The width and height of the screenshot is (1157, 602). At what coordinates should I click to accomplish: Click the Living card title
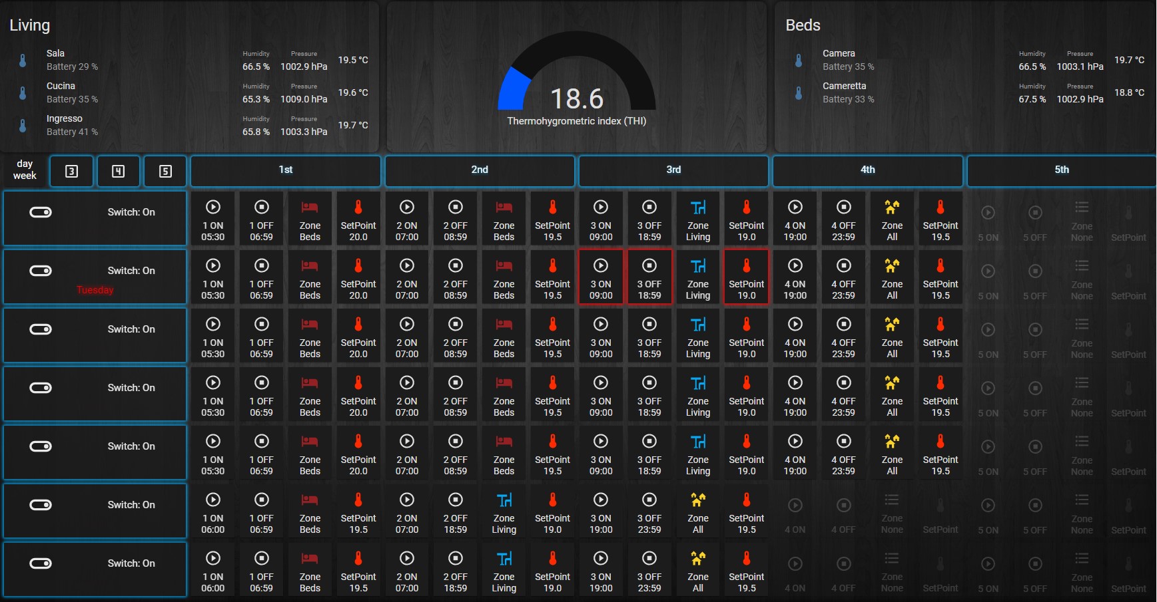[x=29, y=25]
